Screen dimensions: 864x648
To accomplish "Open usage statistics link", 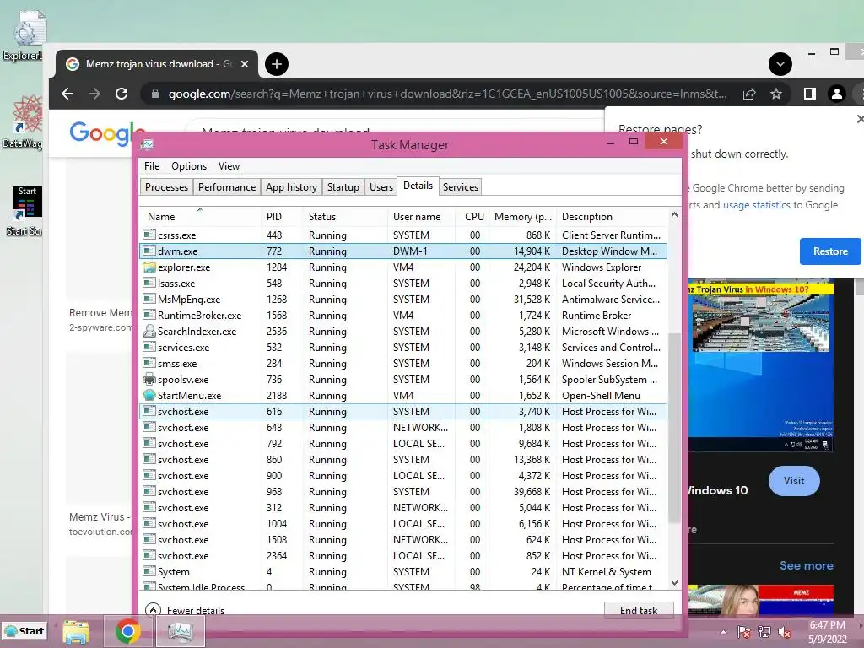I will [x=757, y=205].
